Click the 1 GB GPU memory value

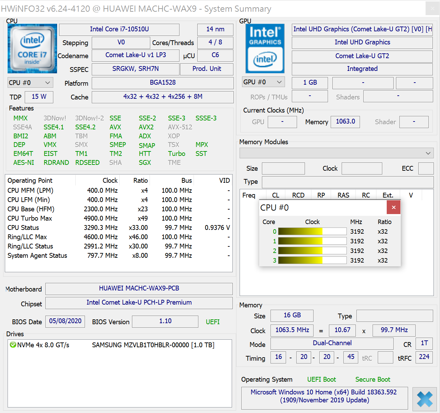[310, 83]
